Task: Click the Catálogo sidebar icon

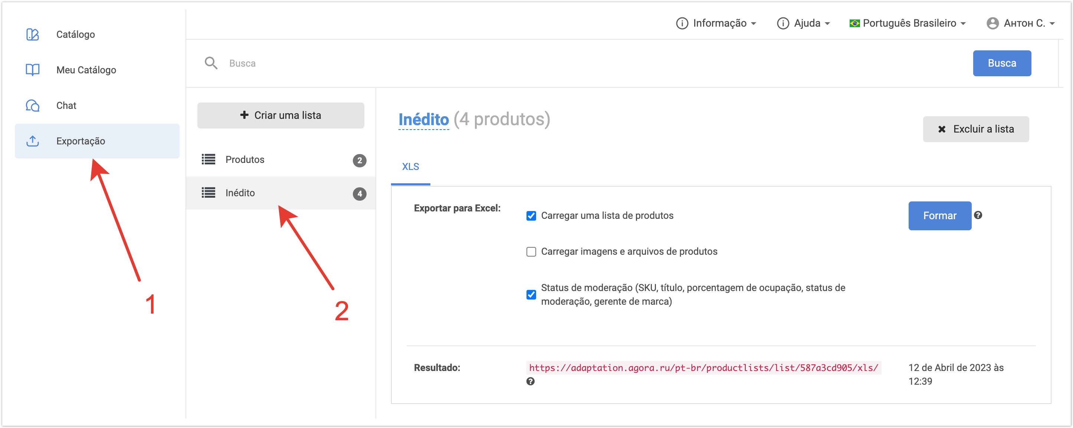Action: click(x=33, y=34)
